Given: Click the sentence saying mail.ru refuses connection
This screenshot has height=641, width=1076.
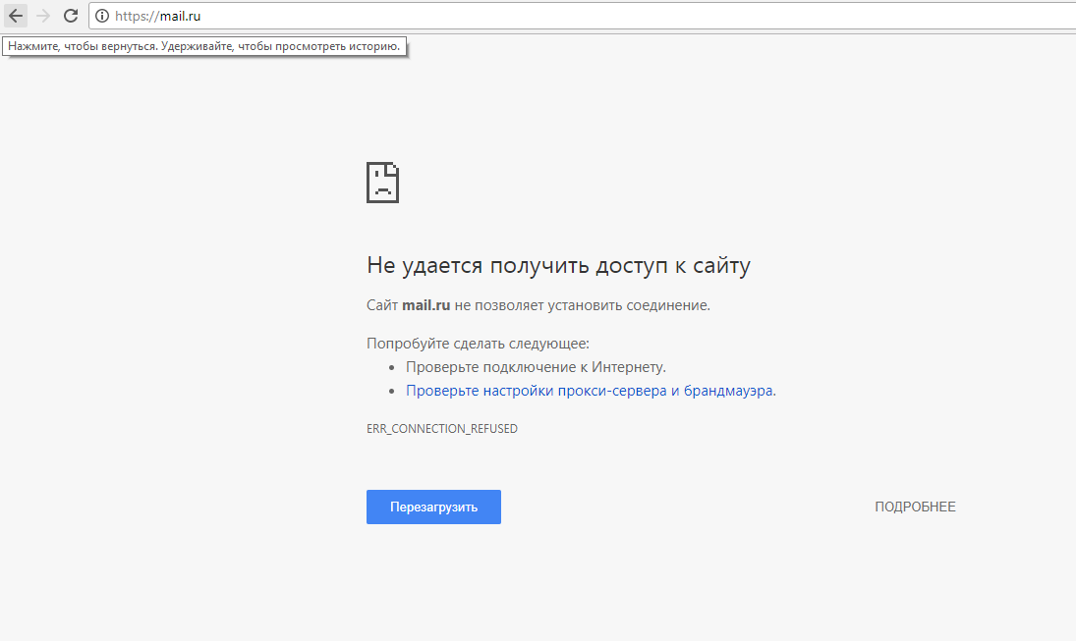Looking at the screenshot, I should [x=538, y=305].
